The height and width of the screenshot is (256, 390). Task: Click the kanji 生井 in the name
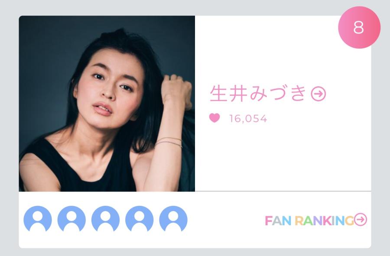228,94
